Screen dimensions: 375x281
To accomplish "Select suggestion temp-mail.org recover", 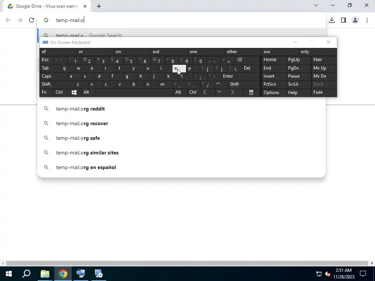I will (x=182, y=123).
